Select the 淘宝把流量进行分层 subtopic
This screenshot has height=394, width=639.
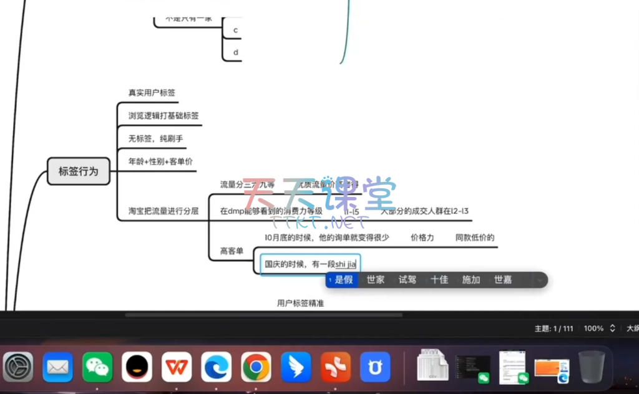click(x=163, y=211)
